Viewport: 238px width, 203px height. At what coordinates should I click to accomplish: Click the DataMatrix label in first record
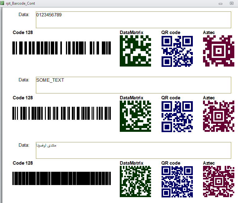[132, 32]
